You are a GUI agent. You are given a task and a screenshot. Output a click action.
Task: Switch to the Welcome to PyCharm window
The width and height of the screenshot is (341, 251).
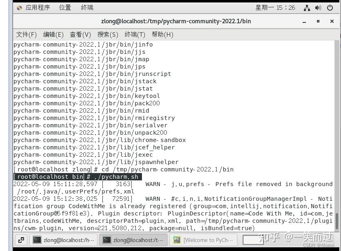[204, 240]
